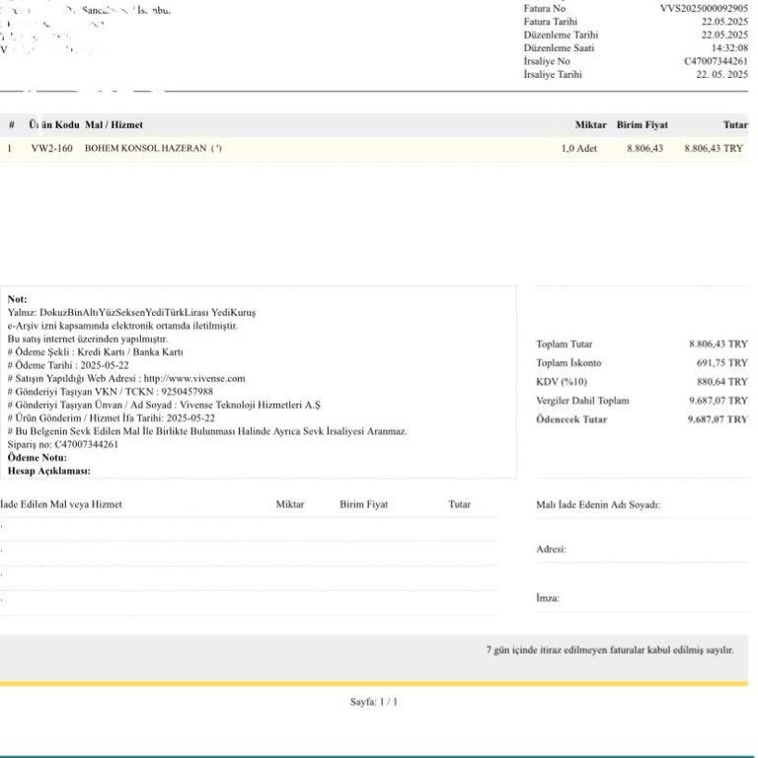Click line total 8.806,43 TRY in item row
Image resolution: width=758 pixels, height=758 pixels.
pos(714,148)
